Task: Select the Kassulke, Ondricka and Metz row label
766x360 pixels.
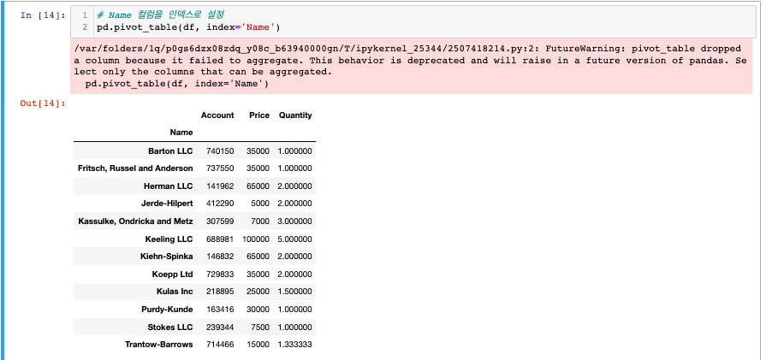Action: point(135,221)
